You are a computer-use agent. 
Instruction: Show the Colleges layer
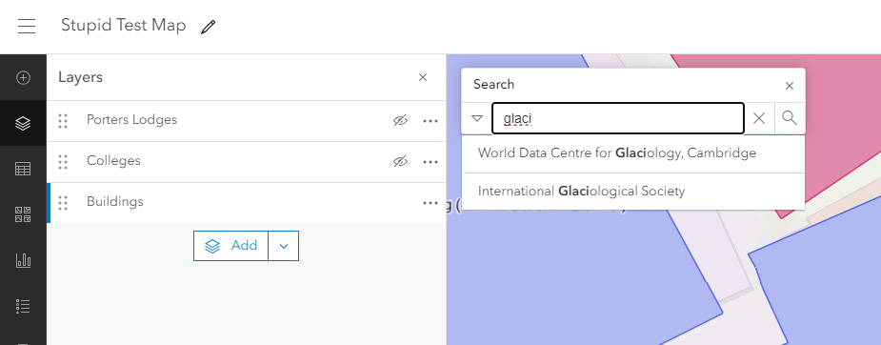coord(400,161)
